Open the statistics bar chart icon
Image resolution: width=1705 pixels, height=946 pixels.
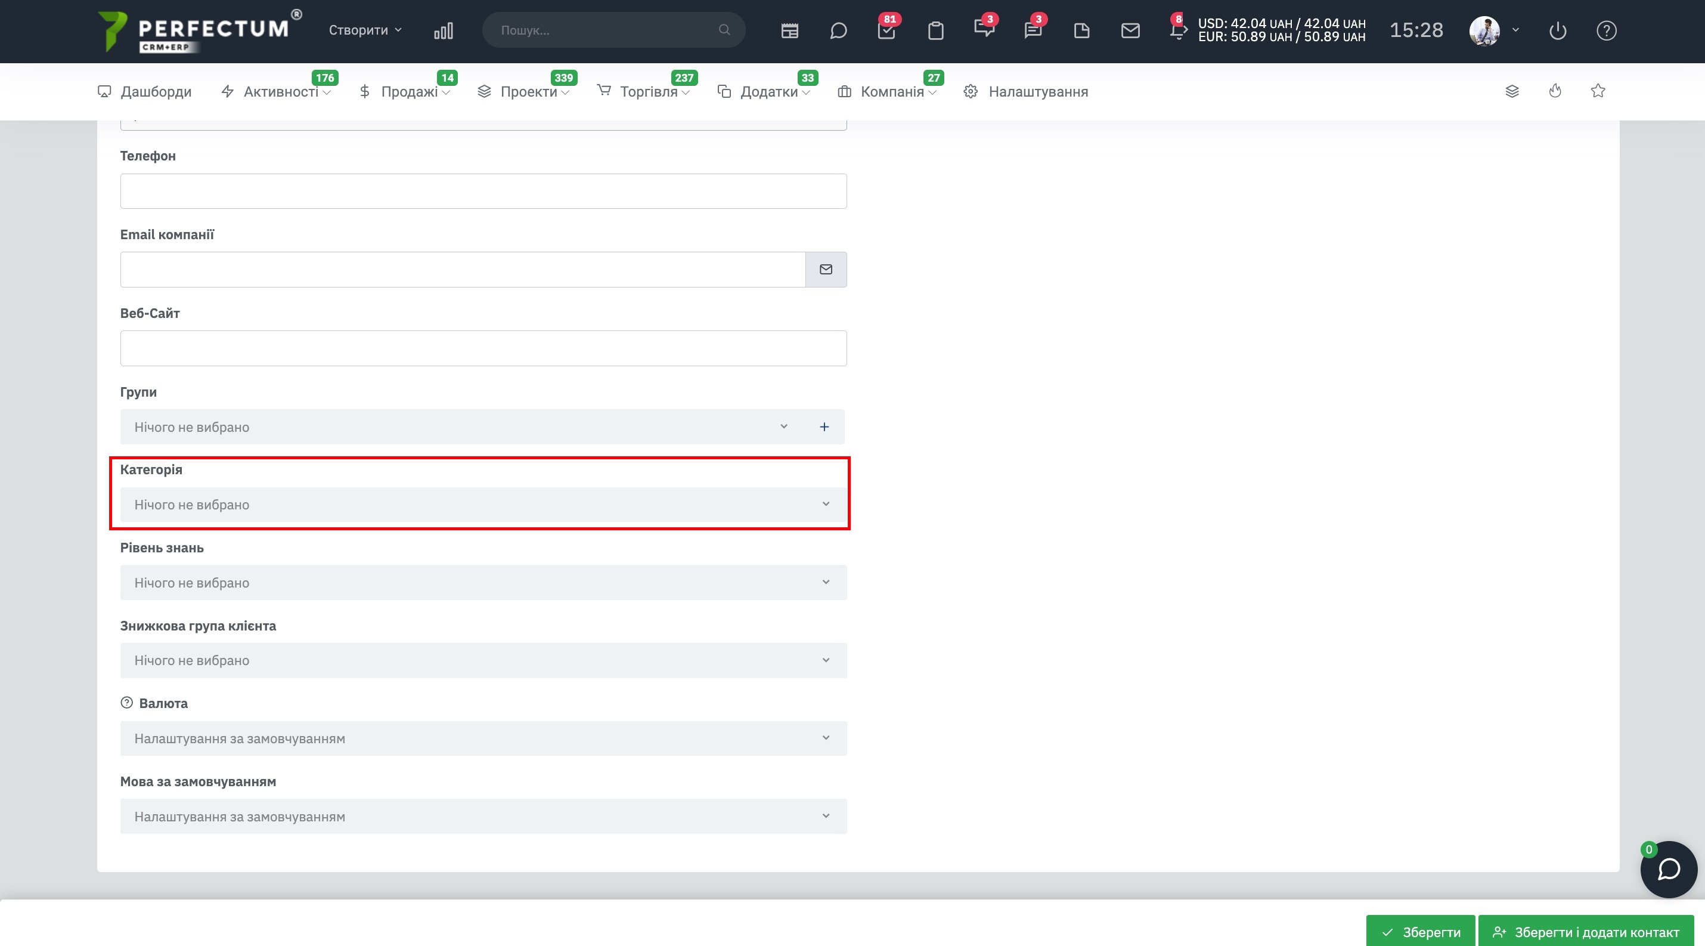(444, 30)
